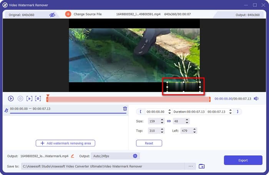The height and width of the screenshot is (175, 269).
Task: Click the Save to path field
Action: pyautogui.click(x=103, y=166)
